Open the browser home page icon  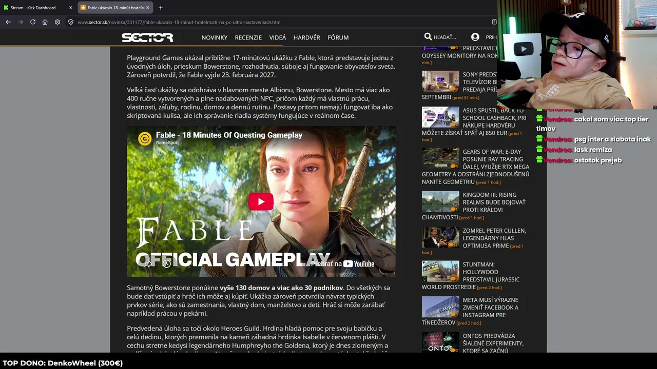tap(45, 22)
